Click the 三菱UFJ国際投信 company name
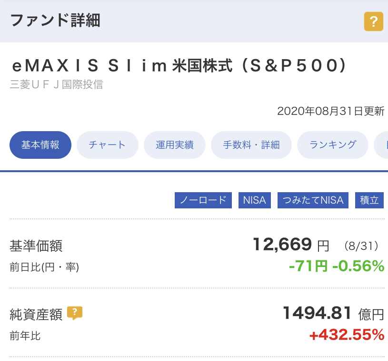Viewport: 388px width, 361px height. tap(57, 84)
